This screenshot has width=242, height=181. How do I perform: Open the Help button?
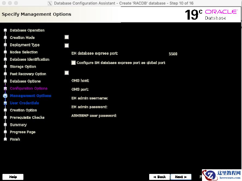coord(13,177)
